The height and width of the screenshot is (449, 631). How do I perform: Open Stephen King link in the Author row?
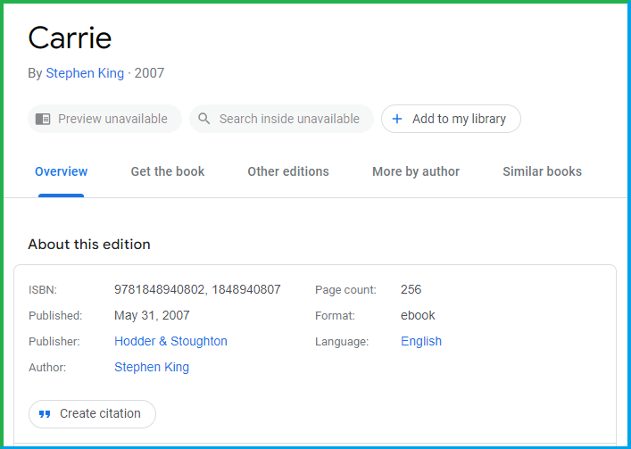coord(152,367)
